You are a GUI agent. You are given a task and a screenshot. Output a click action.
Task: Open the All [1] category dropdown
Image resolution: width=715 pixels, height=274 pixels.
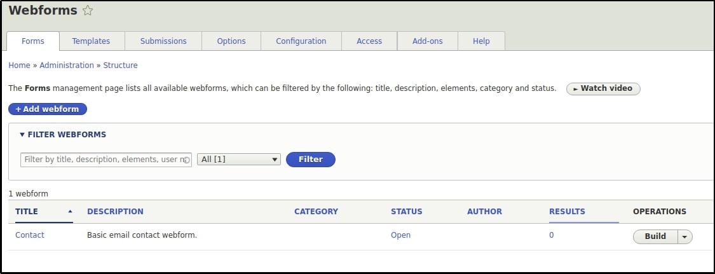click(239, 160)
